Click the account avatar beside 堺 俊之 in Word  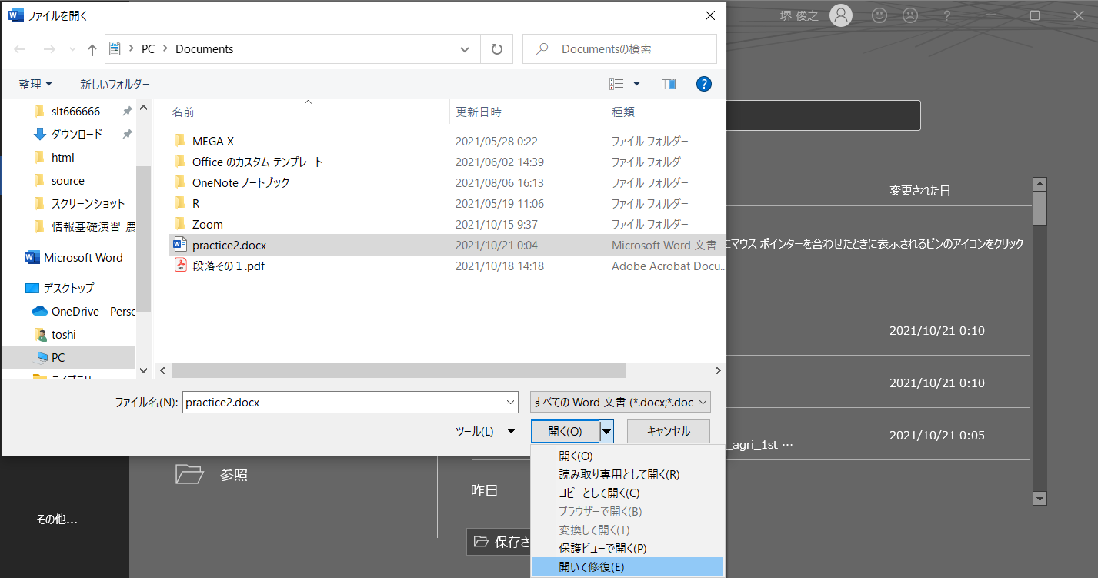tap(841, 15)
